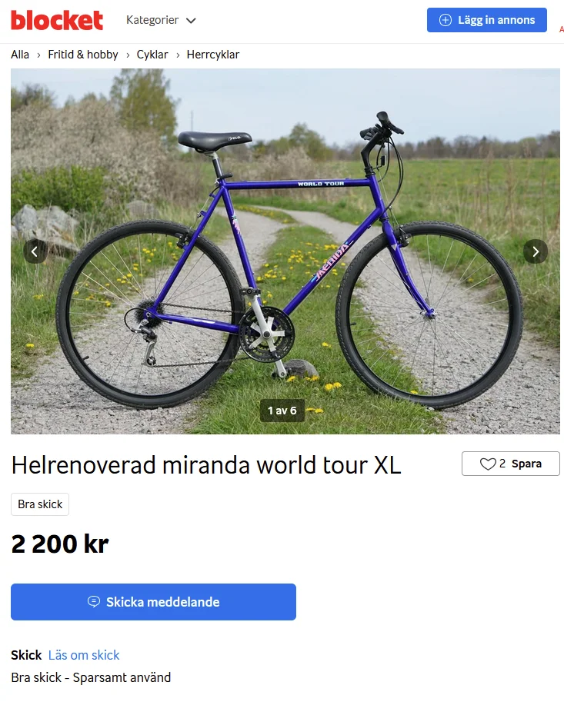The width and height of the screenshot is (564, 705).
Task: Click the 1 av 6 photo counter
Action: [282, 411]
